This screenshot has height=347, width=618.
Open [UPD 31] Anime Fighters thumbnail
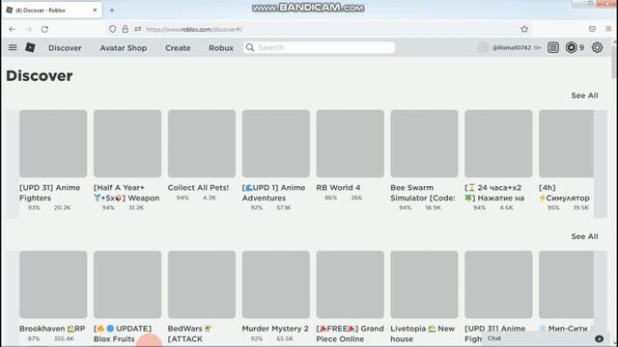[53, 144]
